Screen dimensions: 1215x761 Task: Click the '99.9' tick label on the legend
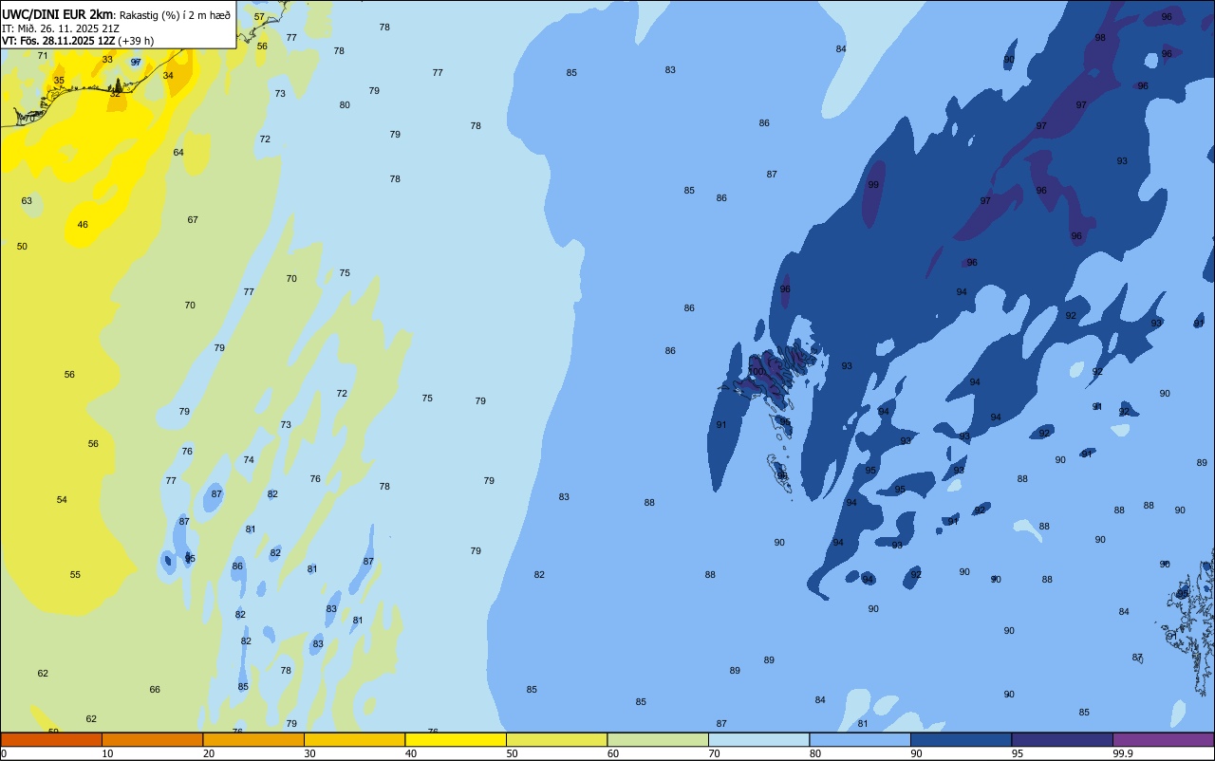[x=1123, y=753]
